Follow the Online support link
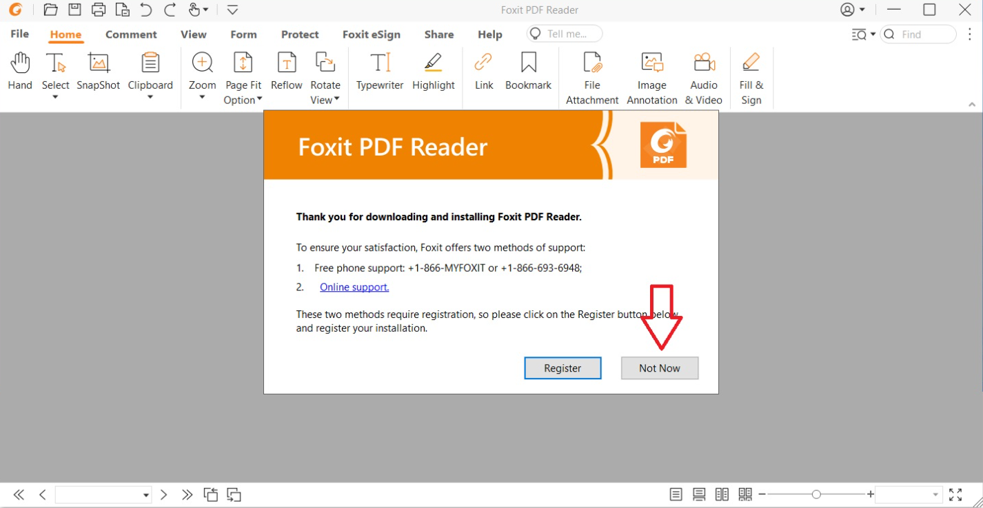 [x=354, y=287]
